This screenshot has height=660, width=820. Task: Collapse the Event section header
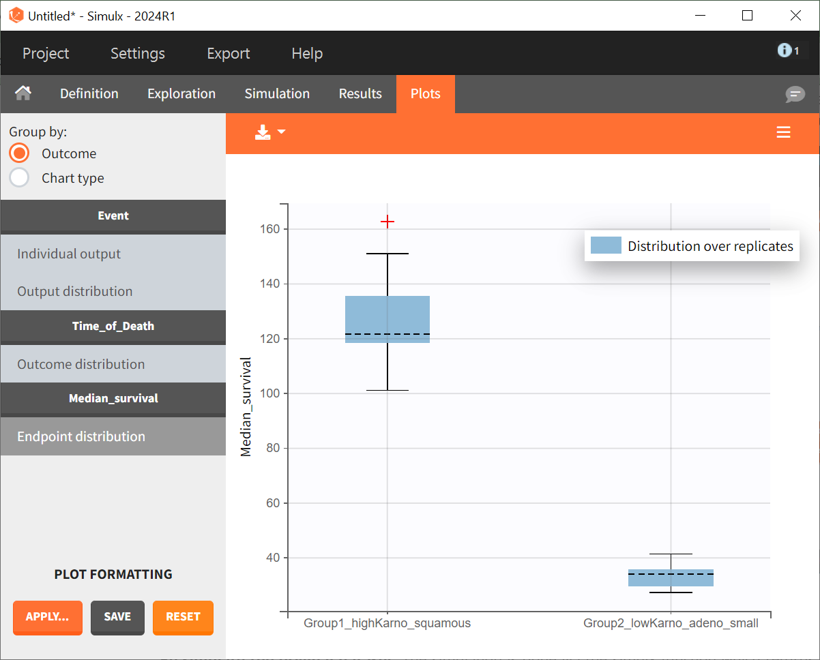click(113, 215)
